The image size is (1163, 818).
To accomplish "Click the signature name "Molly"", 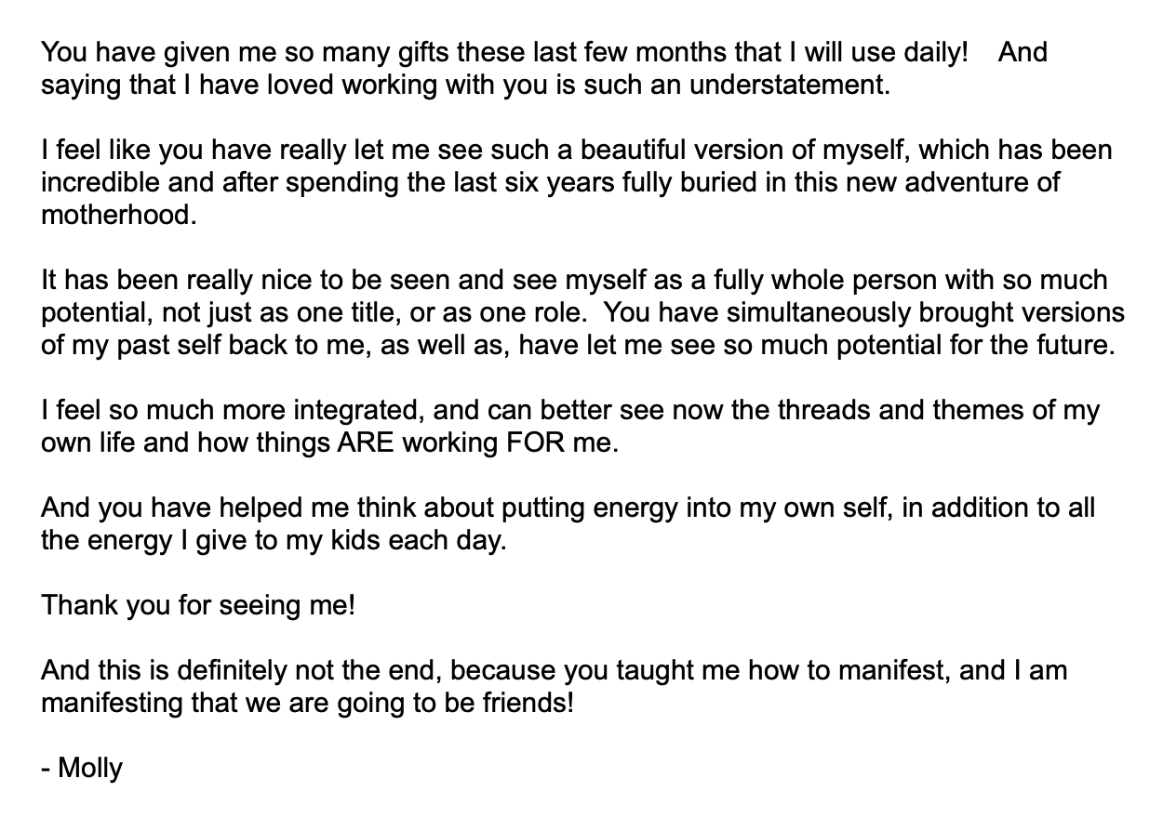I will [90, 769].
